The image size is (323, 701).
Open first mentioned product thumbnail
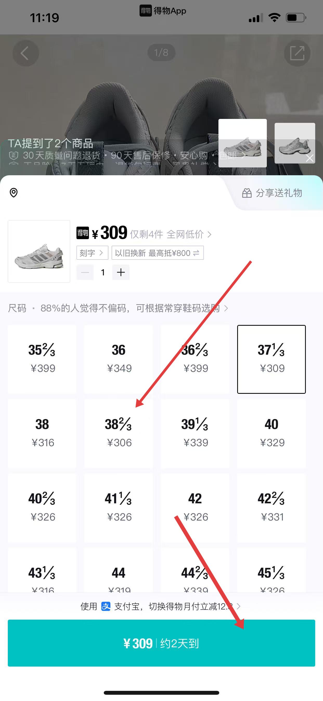tap(242, 143)
